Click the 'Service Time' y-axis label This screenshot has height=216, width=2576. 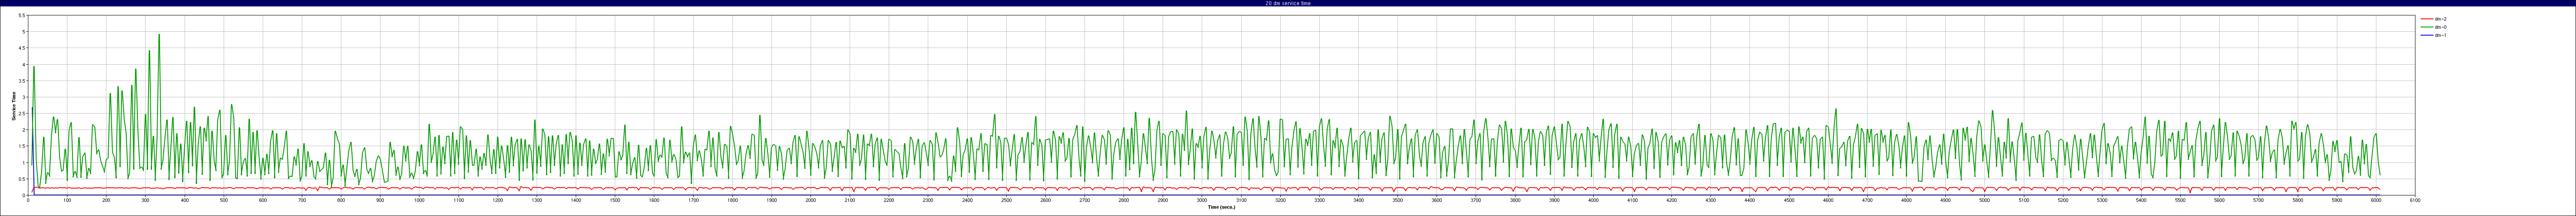[14, 106]
